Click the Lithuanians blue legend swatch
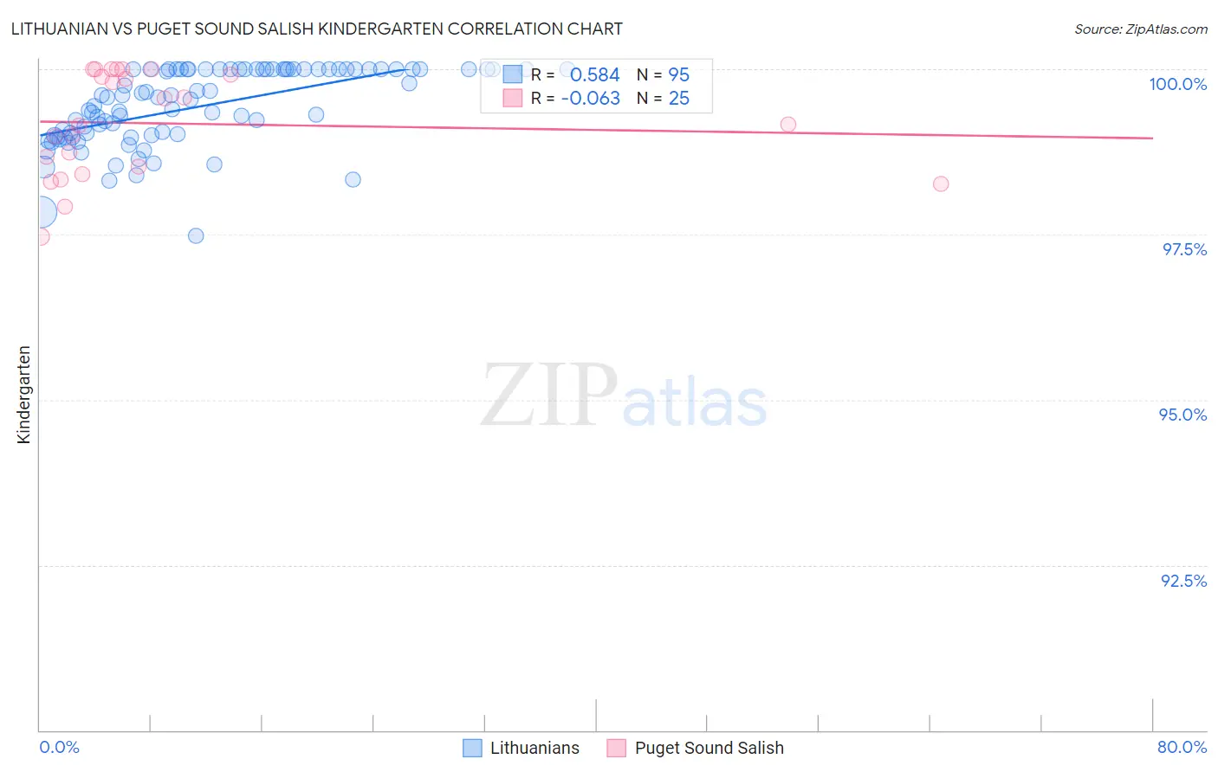This screenshot has height=772, width=1218. pos(472,748)
